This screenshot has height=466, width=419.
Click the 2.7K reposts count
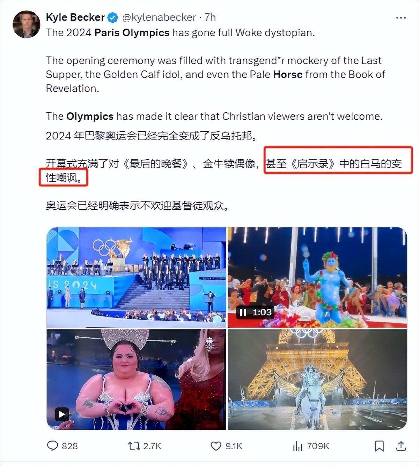coord(152,446)
